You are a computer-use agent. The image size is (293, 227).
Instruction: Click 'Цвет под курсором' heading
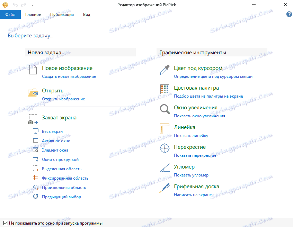pyautogui.click(x=198, y=68)
